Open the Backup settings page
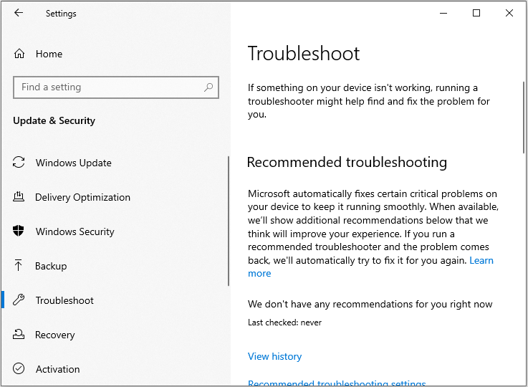 pyautogui.click(x=51, y=266)
